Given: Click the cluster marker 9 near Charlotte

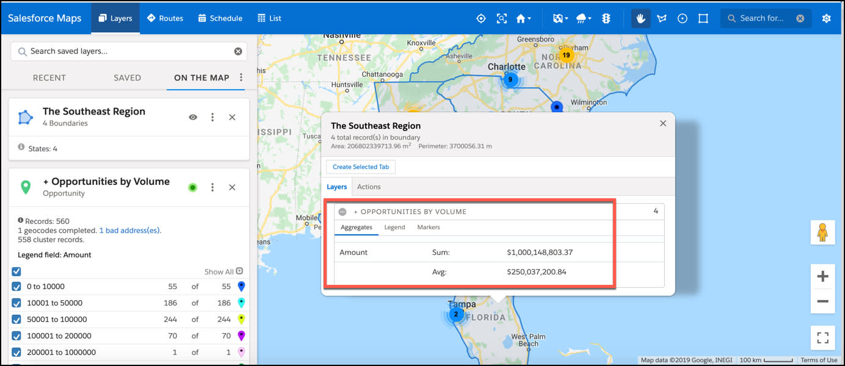Looking at the screenshot, I should click(510, 79).
